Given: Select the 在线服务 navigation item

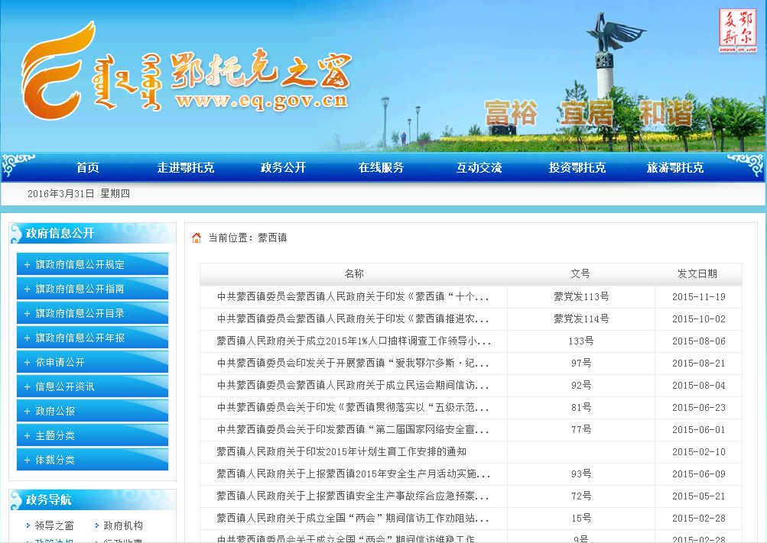Looking at the screenshot, I should [x=381, y=167].
